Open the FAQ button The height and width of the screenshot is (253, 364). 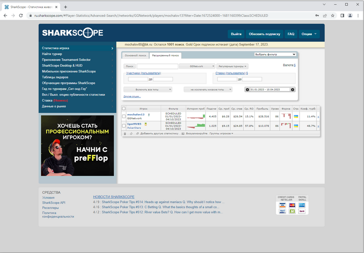tap(291, 34)
